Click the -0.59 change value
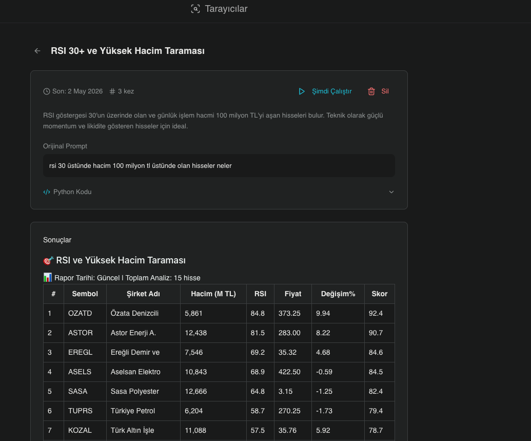The image size is (531, 441). tap(324, 372)
